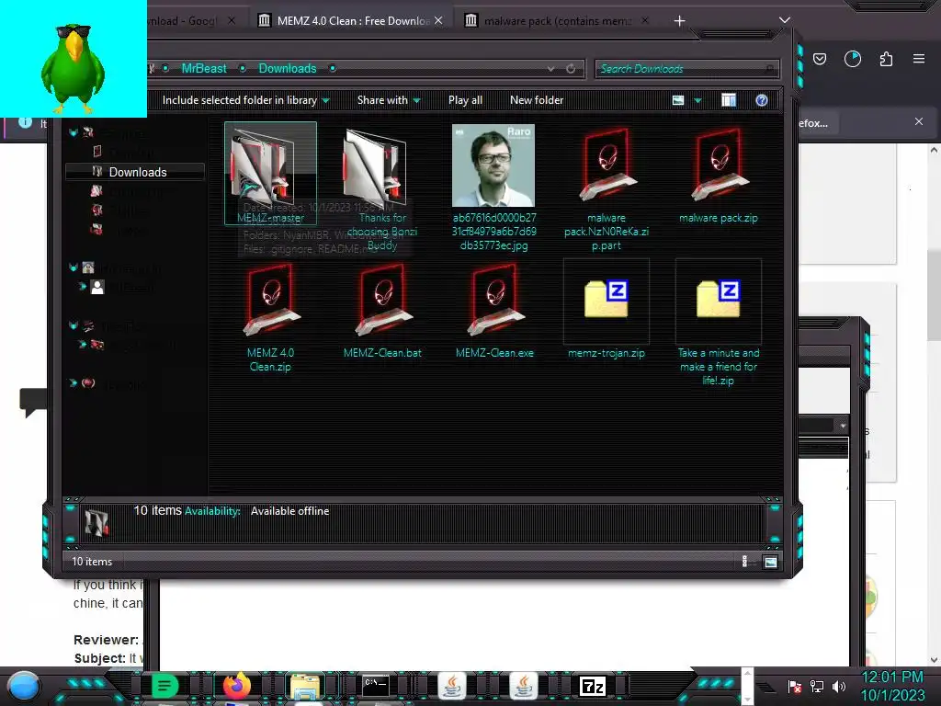Open the Firefox extensions puzzle icon

coord(886,59)
